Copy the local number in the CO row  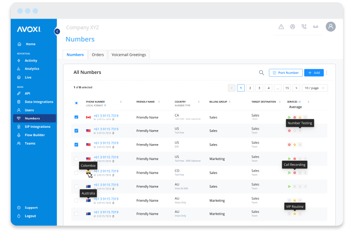(113, 175)
